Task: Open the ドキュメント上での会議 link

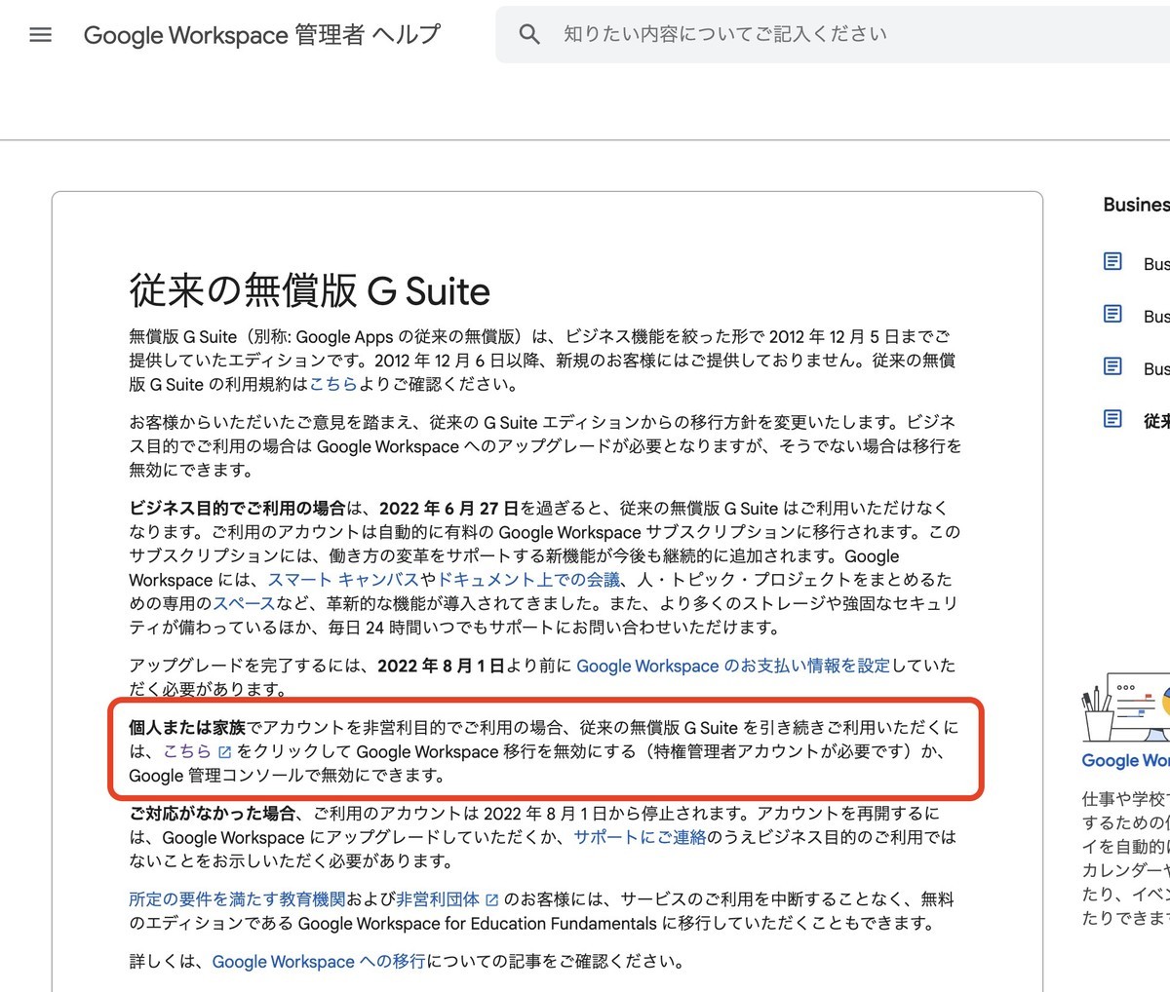Action: pyautogui.click(x=528, y=580)
